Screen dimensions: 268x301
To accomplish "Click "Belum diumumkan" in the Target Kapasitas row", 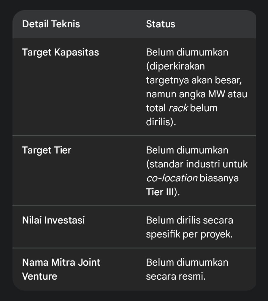I will [187, 52].
